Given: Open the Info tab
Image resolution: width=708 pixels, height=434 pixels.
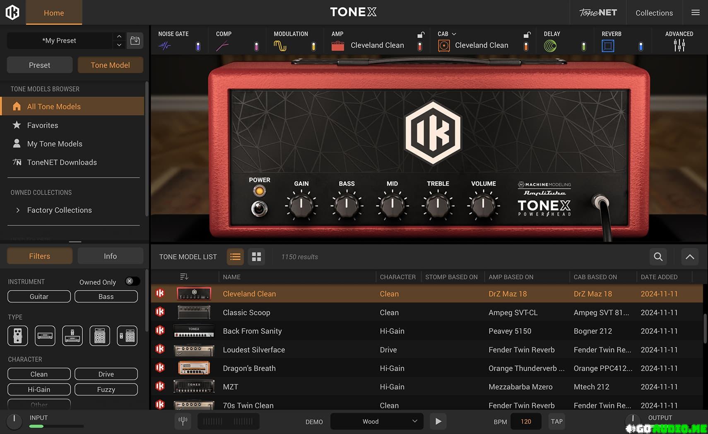Looking at the screenshot, I should (x=110, y=256).
